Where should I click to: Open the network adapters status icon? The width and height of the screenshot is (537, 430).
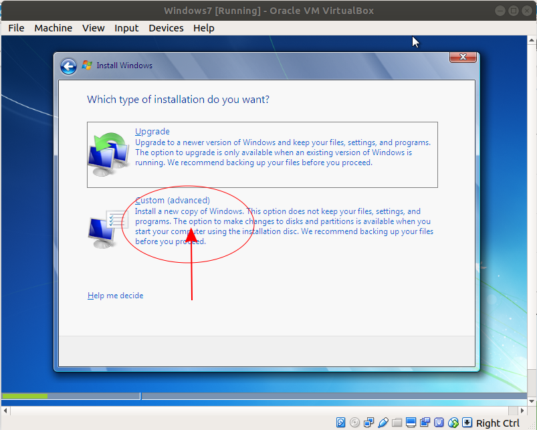point(369,423)
